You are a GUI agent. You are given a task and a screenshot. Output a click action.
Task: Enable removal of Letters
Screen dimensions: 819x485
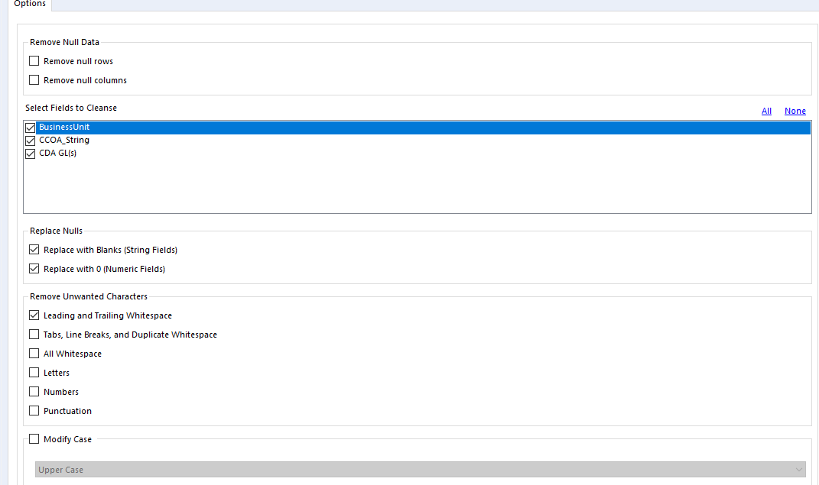(34, 372)
